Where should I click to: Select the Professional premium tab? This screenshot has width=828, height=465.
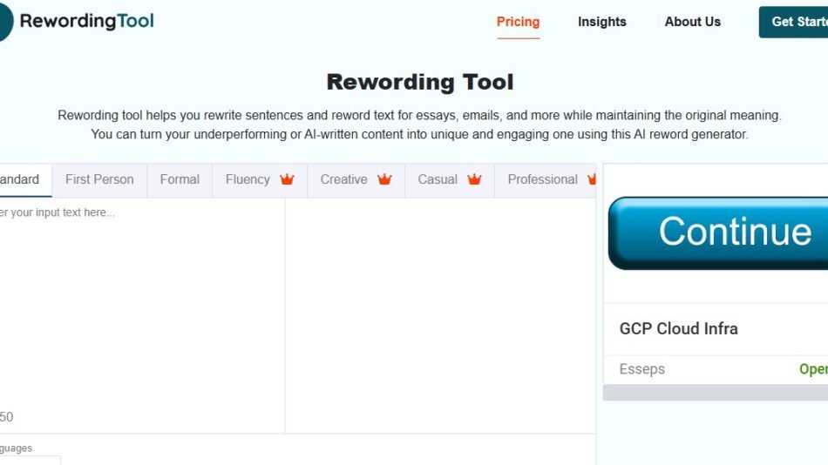(x=545, y=180)
